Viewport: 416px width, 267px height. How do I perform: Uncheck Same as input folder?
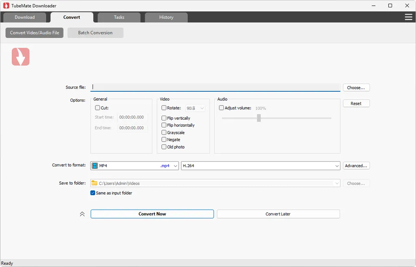93,193
